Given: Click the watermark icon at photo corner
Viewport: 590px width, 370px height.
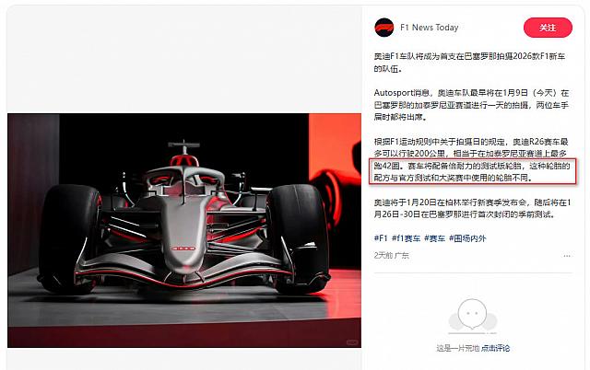Looking at the screenshot, I should pos(352,342).
